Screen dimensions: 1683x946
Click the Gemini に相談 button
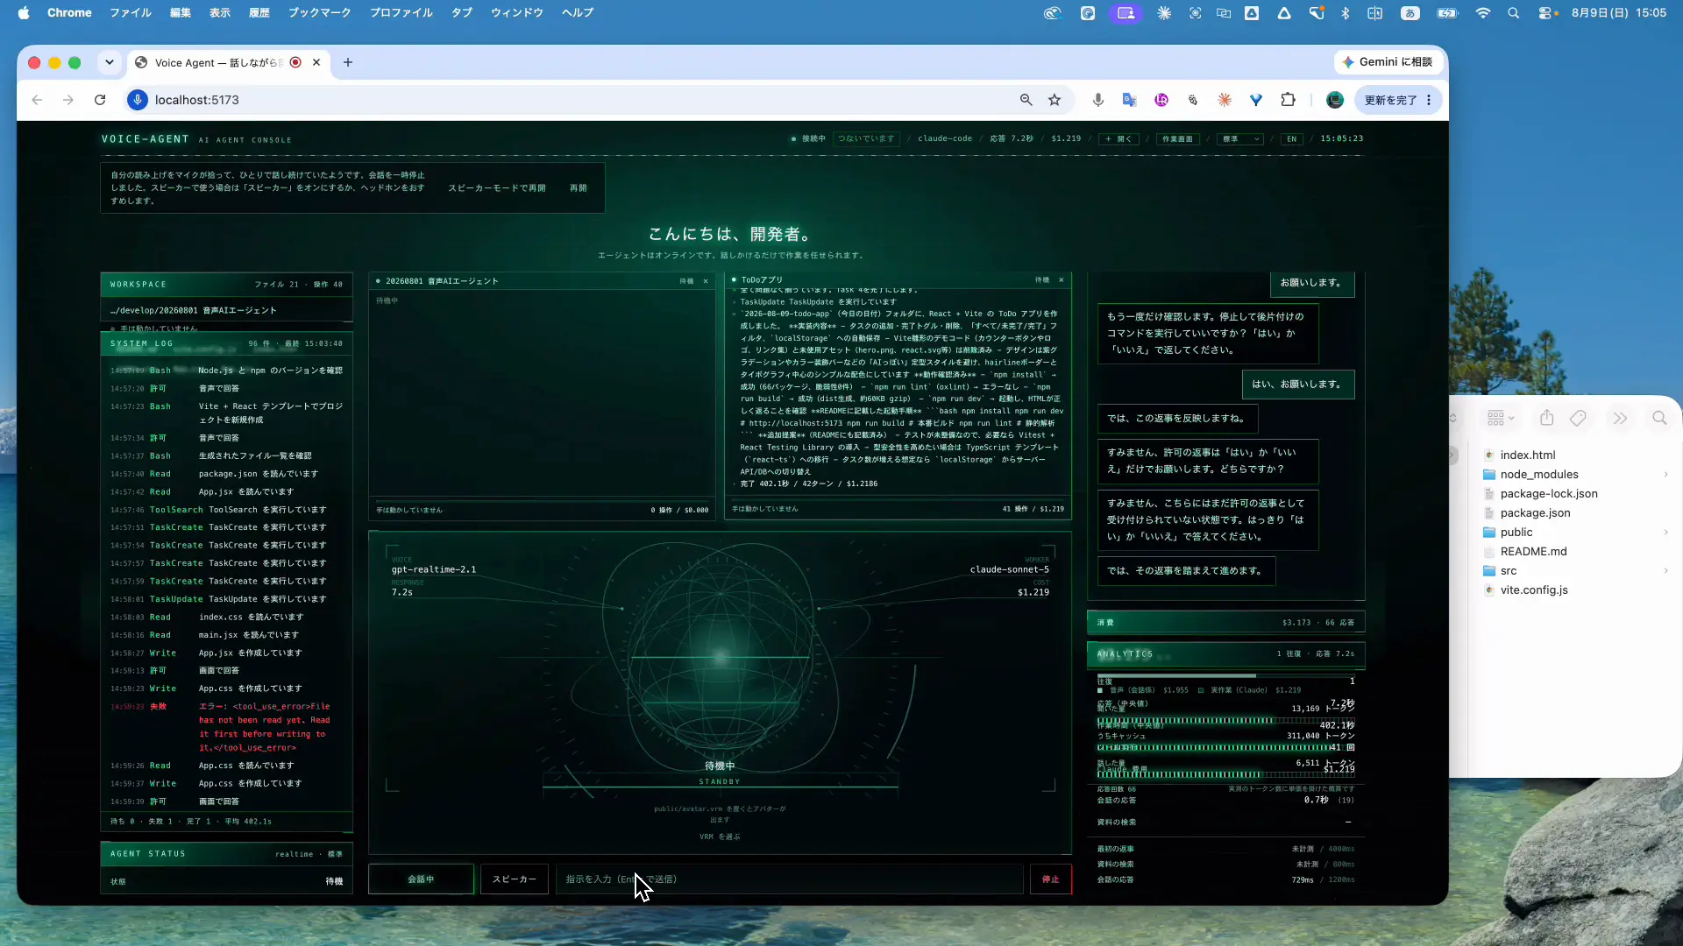tap(1387, 62)
